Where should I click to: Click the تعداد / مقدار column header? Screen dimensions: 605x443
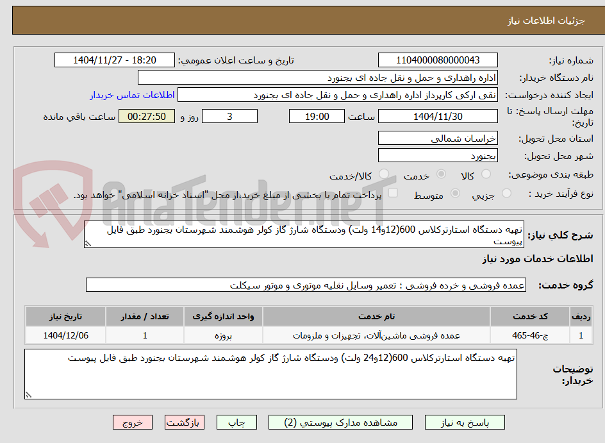[x=145, y=317]
